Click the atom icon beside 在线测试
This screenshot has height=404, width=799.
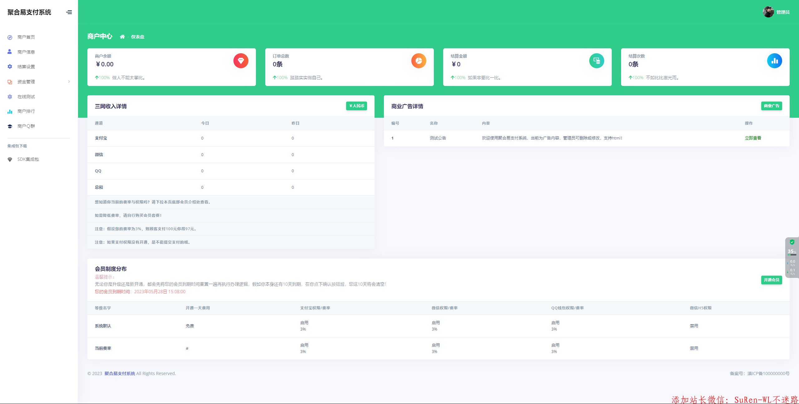pyautogui.click(x=10, y=97)
